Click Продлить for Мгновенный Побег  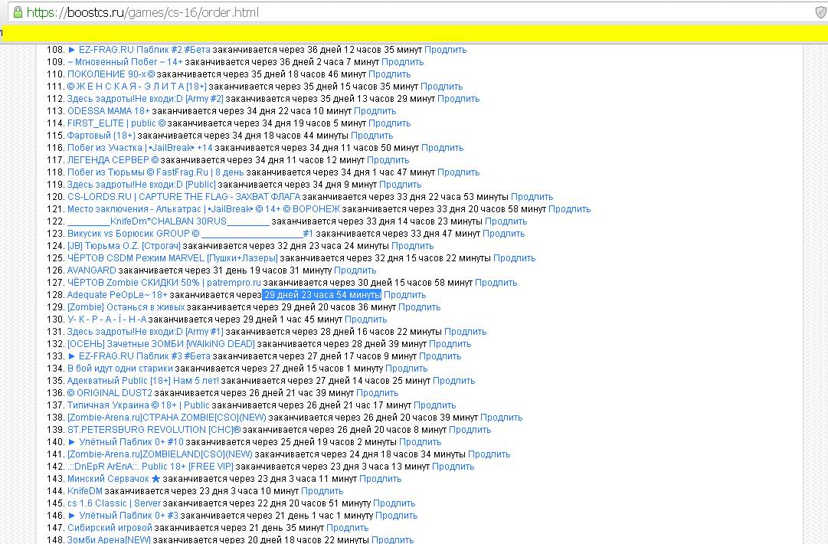(x=402, y=62)
